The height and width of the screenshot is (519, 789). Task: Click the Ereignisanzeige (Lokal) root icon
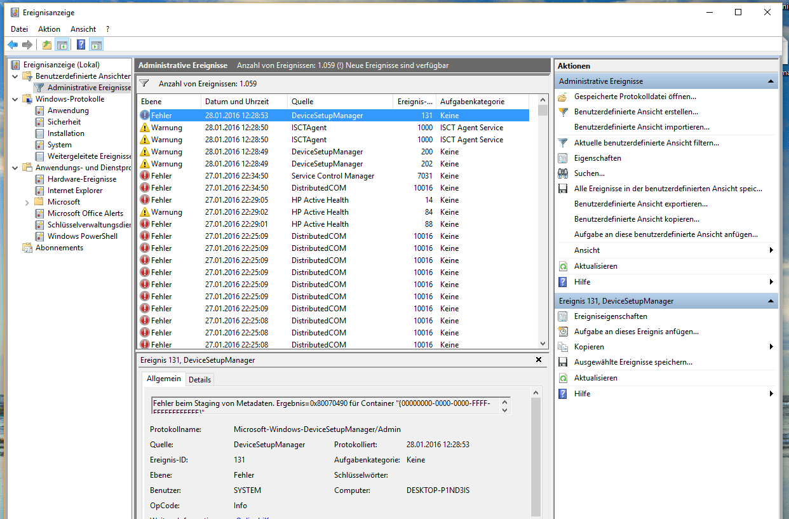15,65
